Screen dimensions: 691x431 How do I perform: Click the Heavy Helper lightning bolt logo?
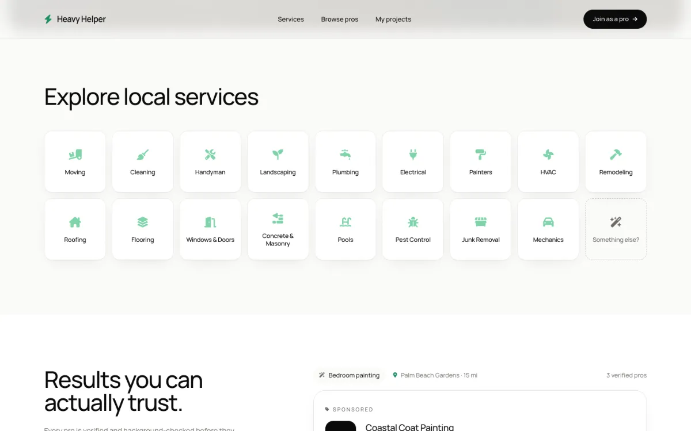pos(48,19)
